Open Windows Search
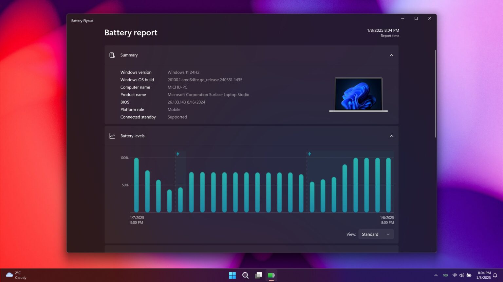 coord(245,275)
